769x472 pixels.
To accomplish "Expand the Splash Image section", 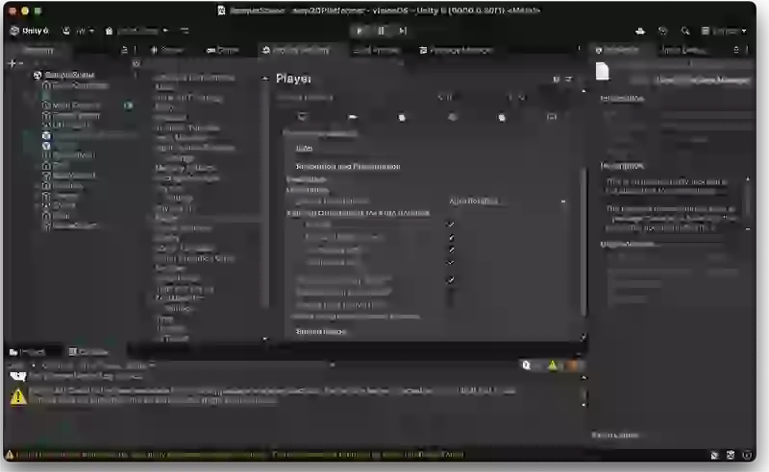I will 321,331.
